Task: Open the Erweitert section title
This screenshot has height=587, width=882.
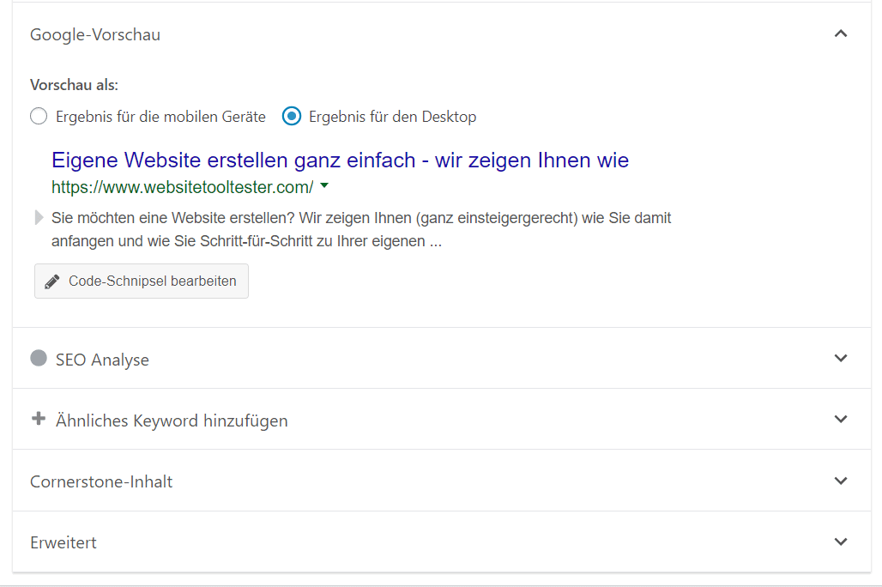Action: point(63,542)
